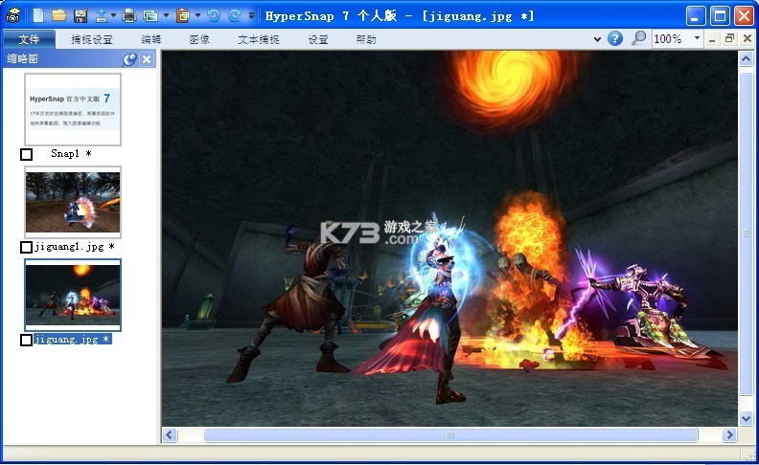
Task: Click the capture window toolbar icon
Action: 150,15
